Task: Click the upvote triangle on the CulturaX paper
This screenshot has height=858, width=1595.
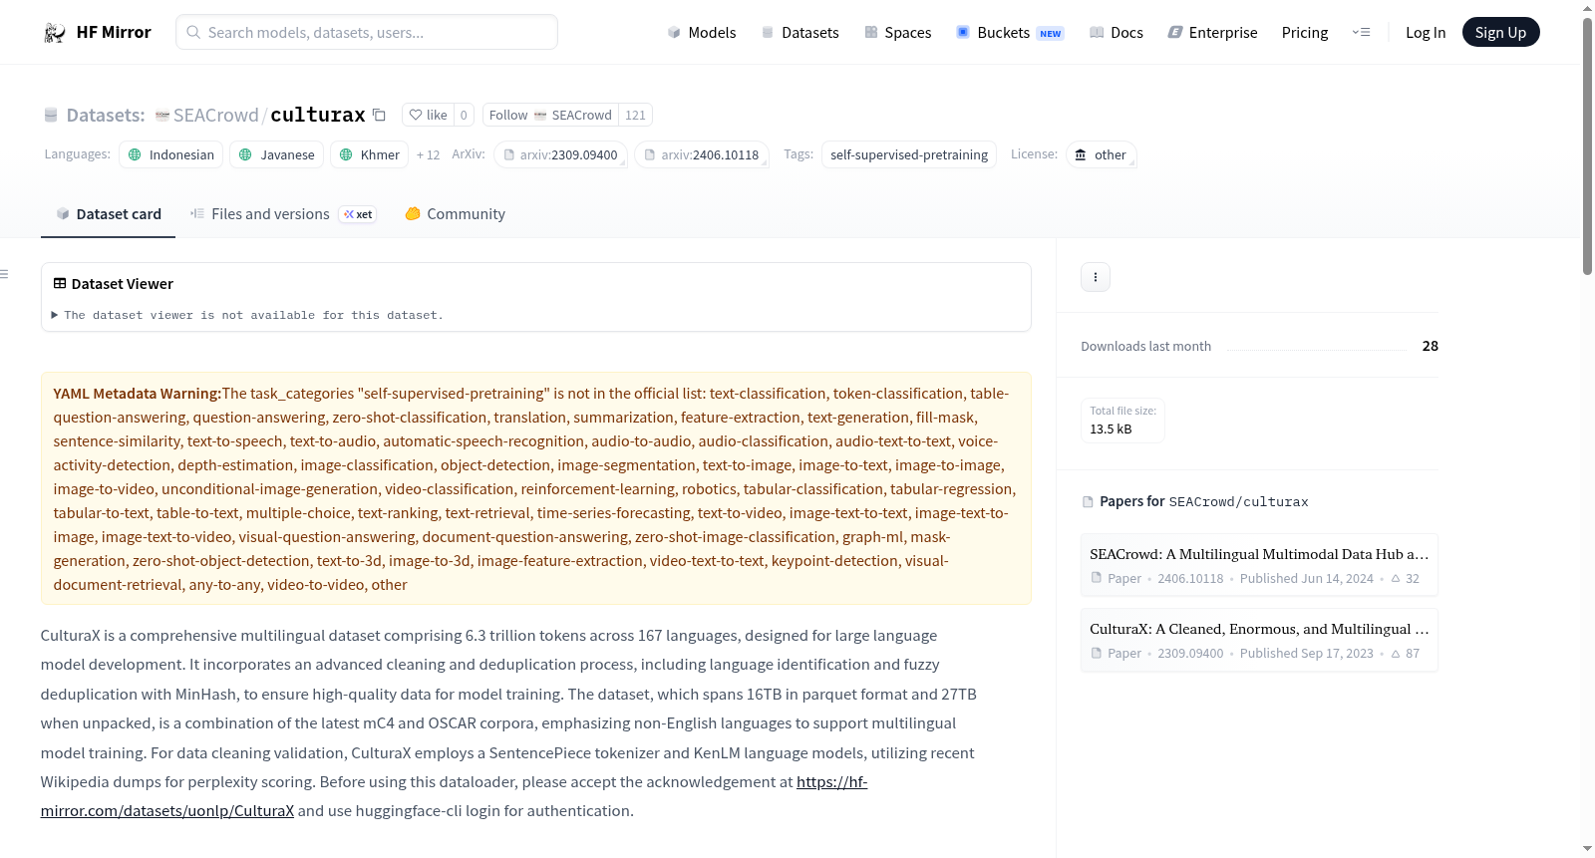Action: tap(1396, 654)
